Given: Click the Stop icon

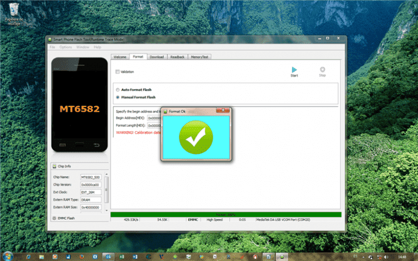Looking at the screenshot, I should (322, 69).
